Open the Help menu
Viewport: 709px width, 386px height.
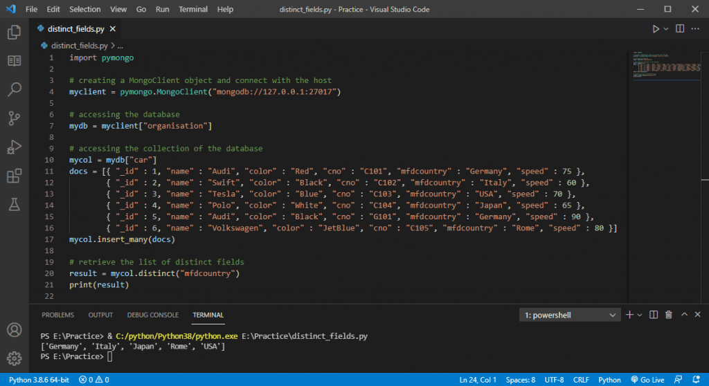[225, 9]
